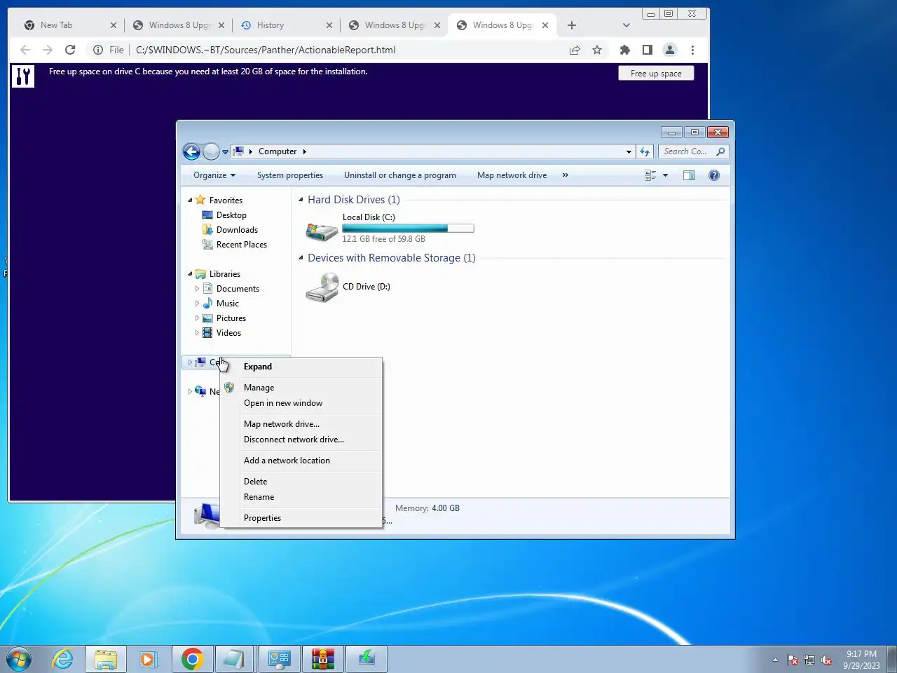Expand the Documents library node

click(x=197, y=289)
